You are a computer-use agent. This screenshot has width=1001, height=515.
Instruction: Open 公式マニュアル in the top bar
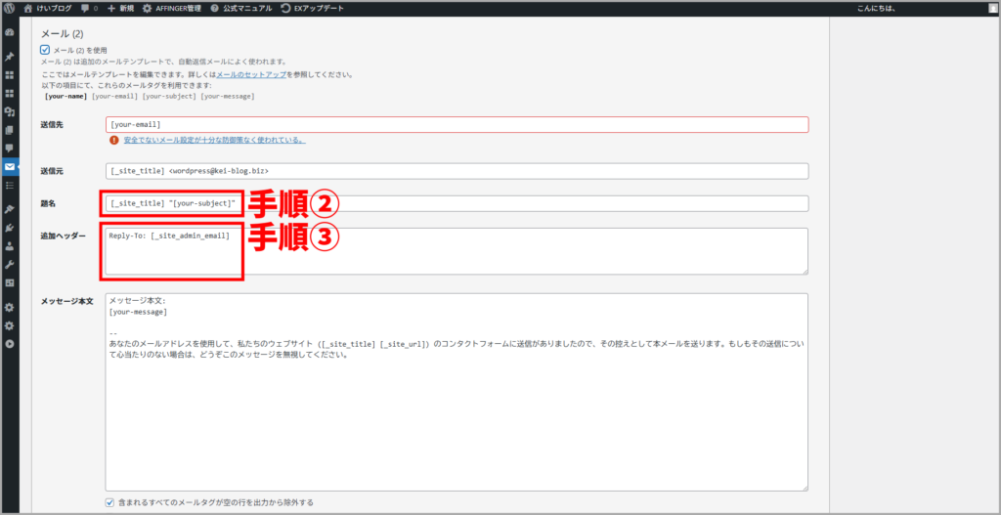click(x=241, y=8)
